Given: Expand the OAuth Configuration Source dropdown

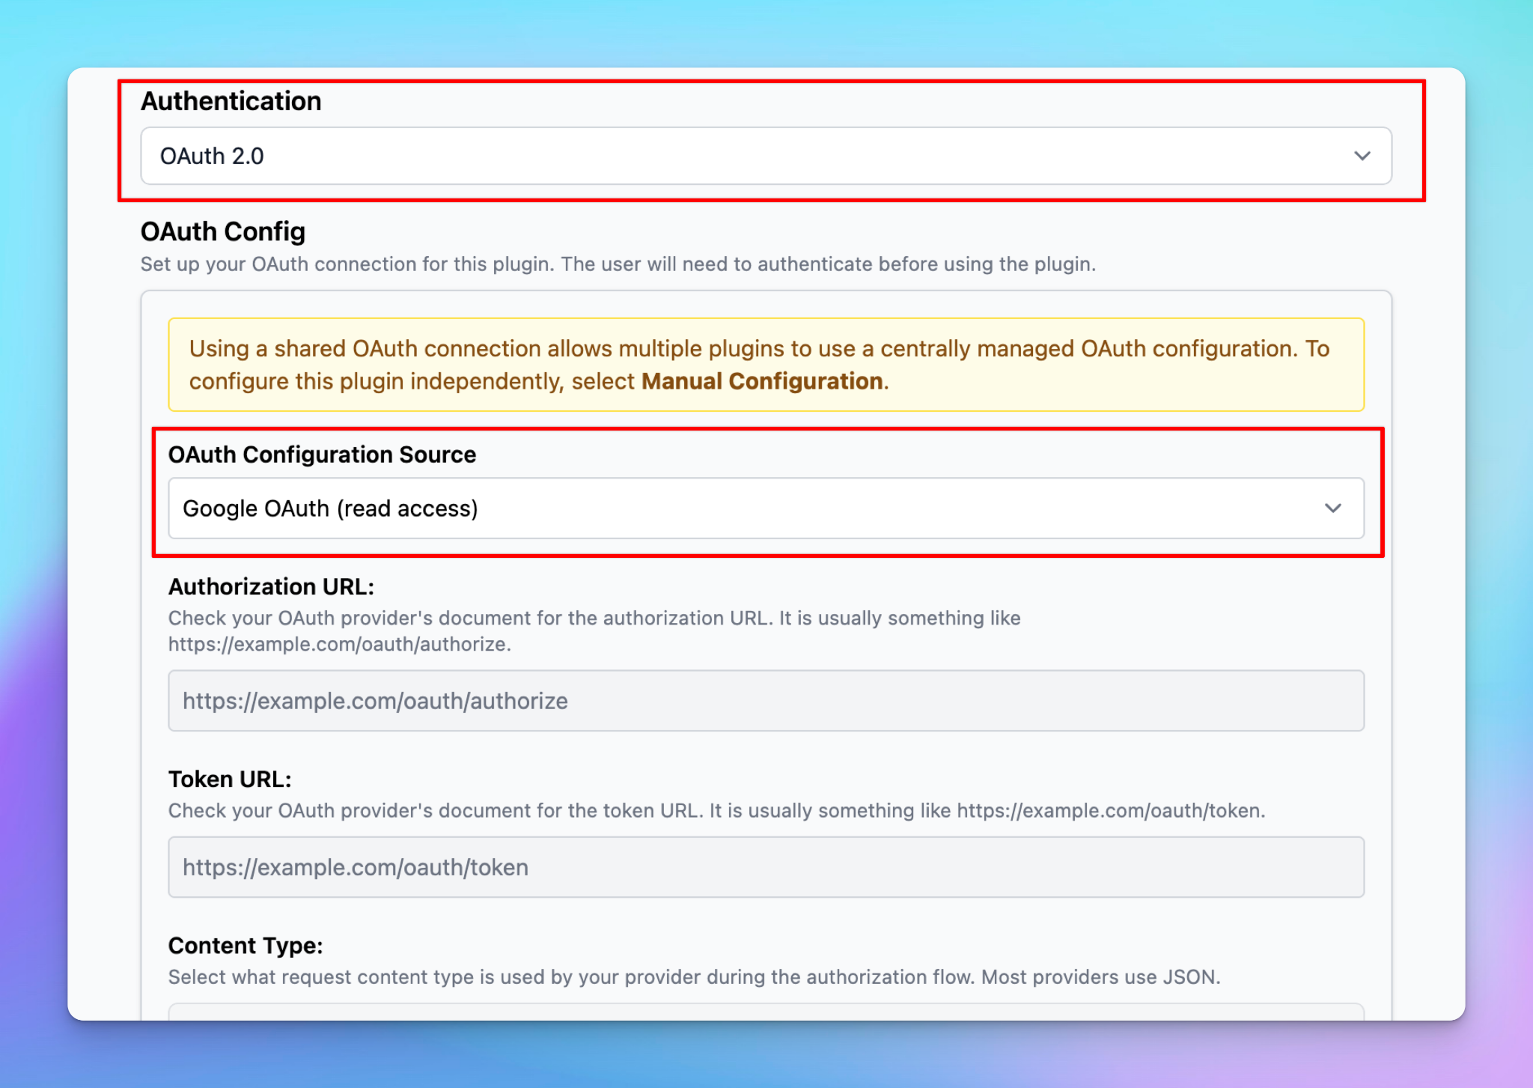Looking at the screenshot, I should pos(765,508).
